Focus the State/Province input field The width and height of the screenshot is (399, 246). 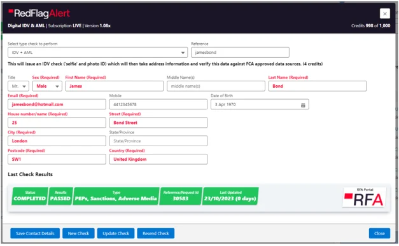click(x=158, y=141)
